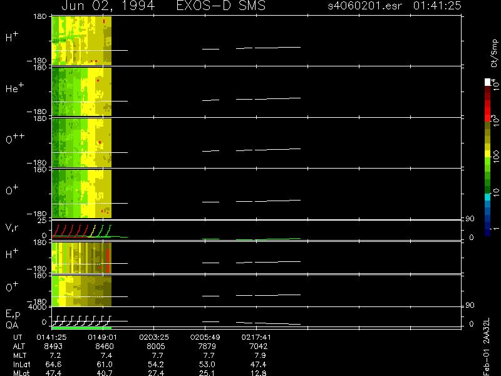Screen dimensions: 501x376
Task: Click the UT value '0141:25'
Action: [51, 337]
